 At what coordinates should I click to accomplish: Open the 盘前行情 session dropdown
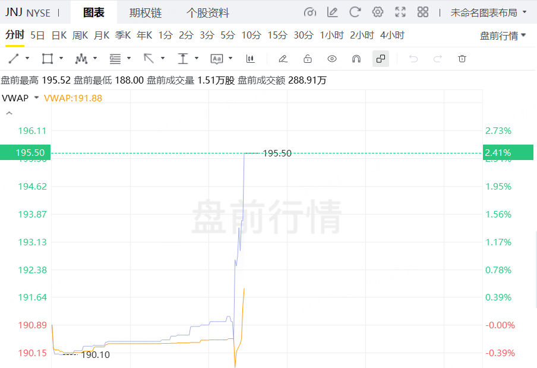503,36
